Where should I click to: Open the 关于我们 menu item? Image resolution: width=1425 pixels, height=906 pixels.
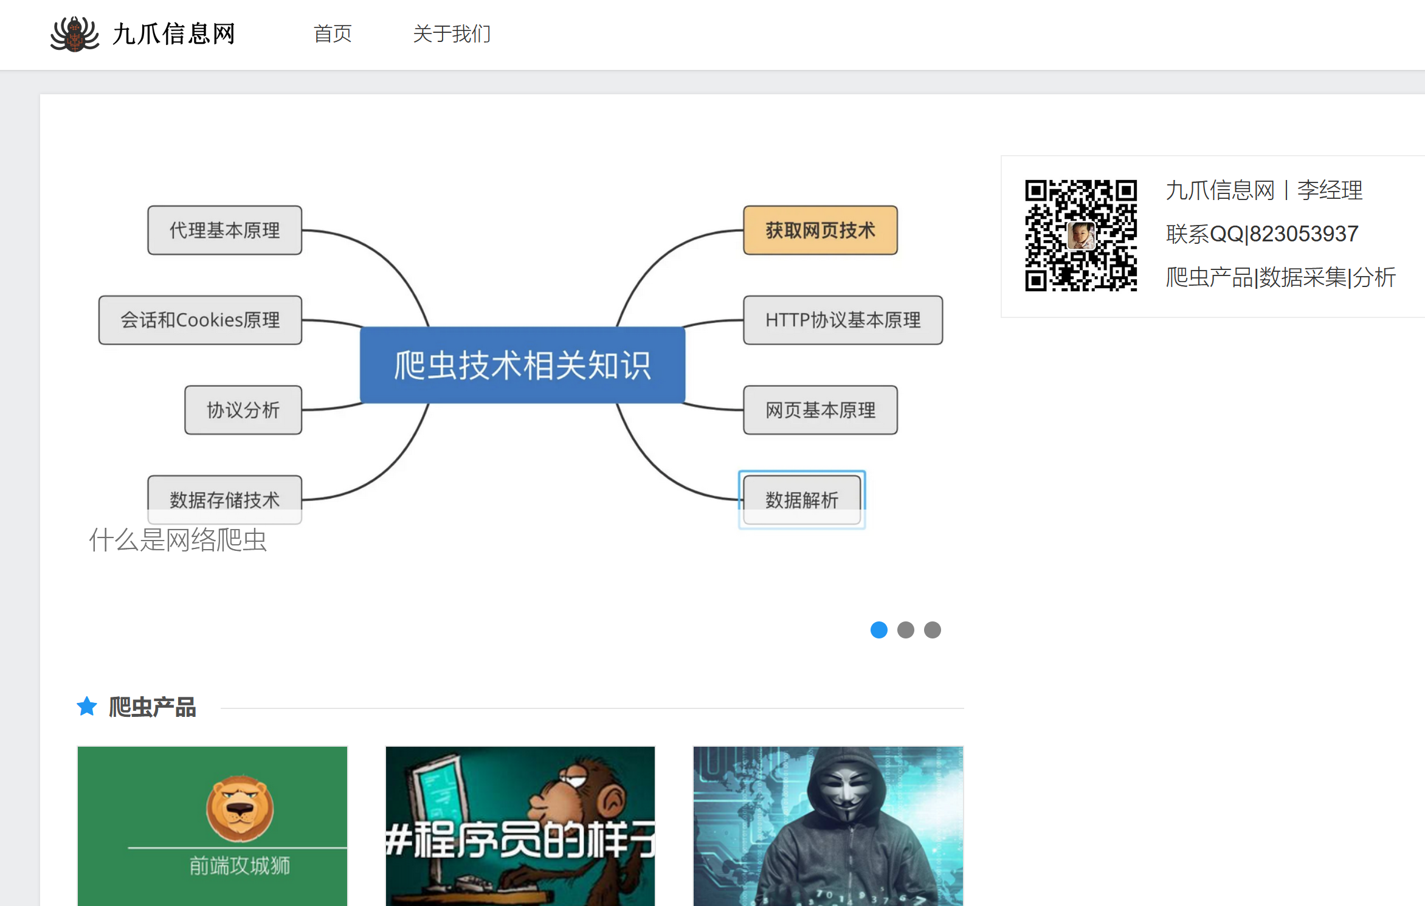[452, 34]
